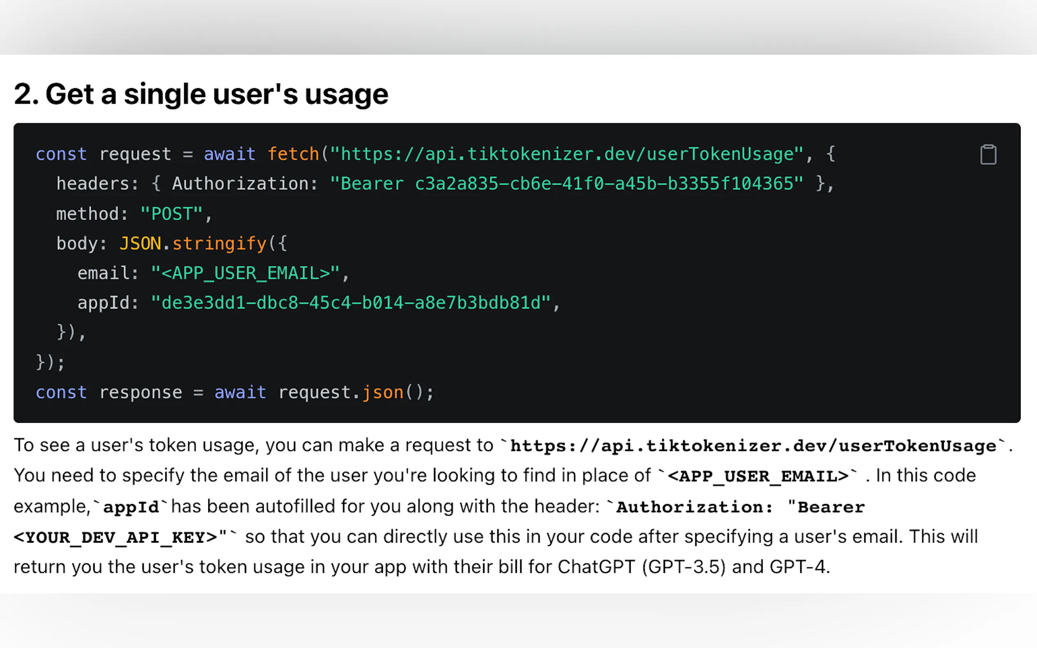This screenshot has width=1037, height=648.
Task: Click the word response in the last code line
Action: click(140, 393)
